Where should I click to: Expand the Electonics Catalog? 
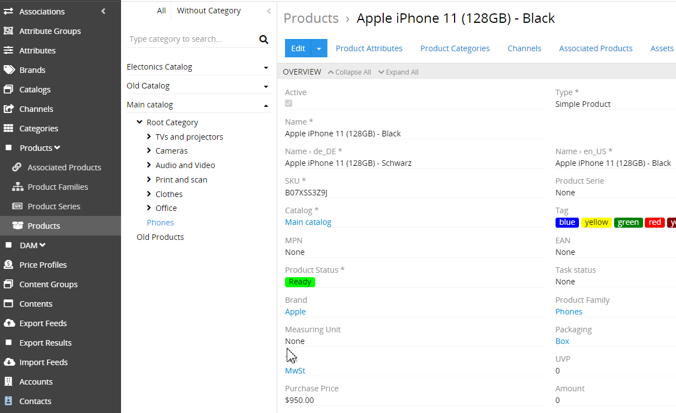click(266, 67)
